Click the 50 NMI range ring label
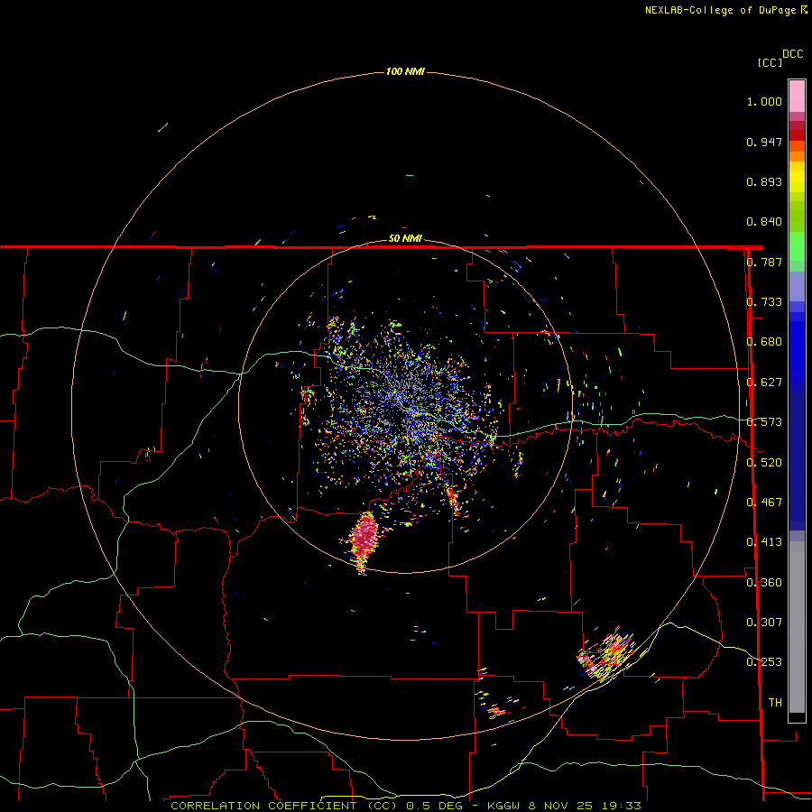This screenshot has height=812, width=812. pyautogui.click(x=405, y=239)
